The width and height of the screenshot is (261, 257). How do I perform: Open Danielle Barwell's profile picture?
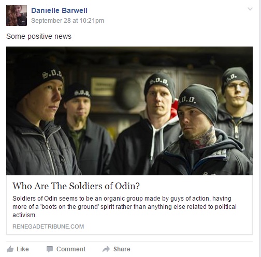click(17, 16)
